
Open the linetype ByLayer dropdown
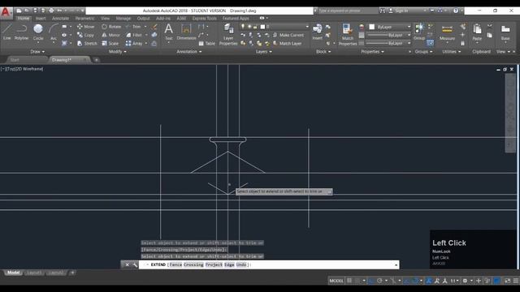388,43
